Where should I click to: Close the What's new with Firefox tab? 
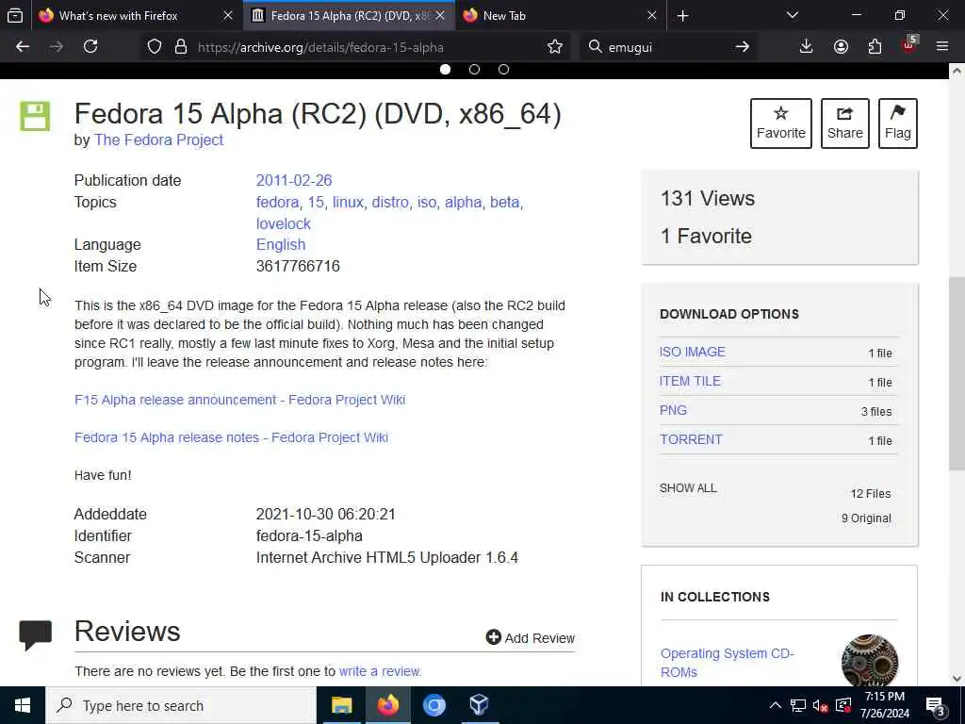click(228, 16)
